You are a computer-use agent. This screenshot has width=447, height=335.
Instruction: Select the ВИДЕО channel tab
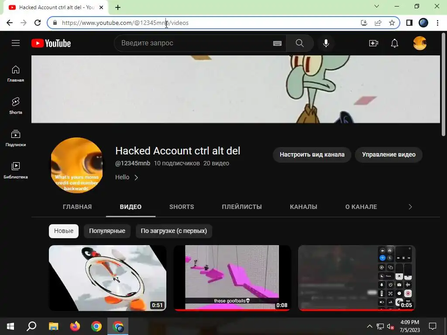pyautogui.click(x=131, y=207)
